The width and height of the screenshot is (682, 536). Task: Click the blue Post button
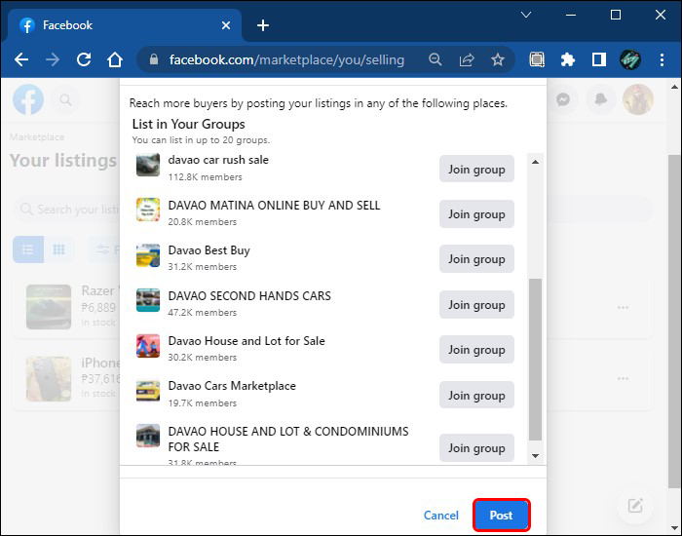[x=501, y=516]
